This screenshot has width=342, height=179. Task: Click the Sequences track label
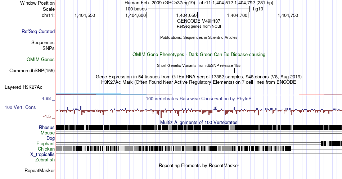pyautogui.click(x=43, y=42)
